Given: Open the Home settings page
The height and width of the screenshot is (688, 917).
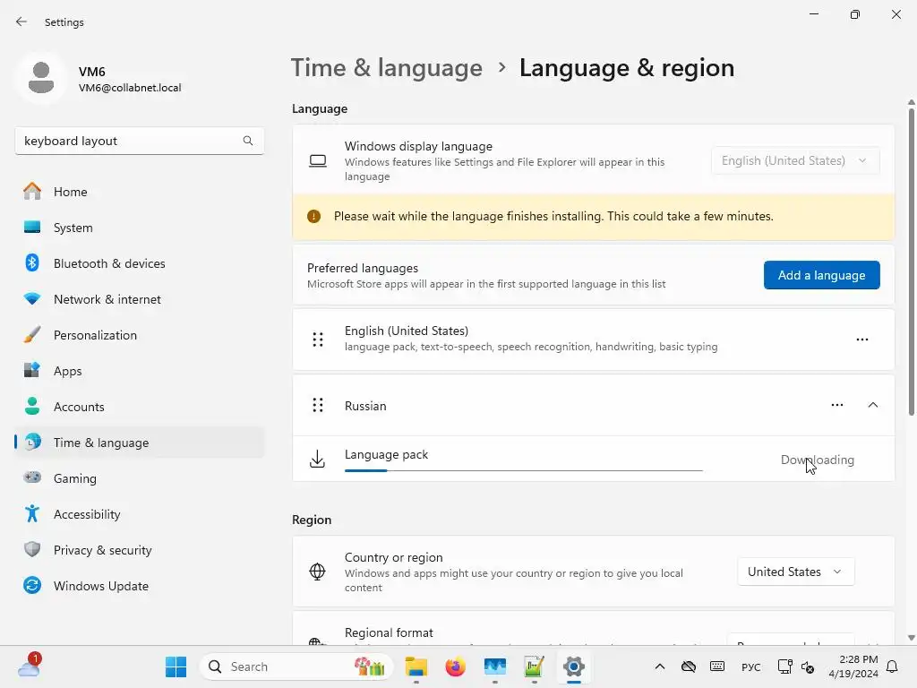Looking at the screenshot, I should [139, 192].
